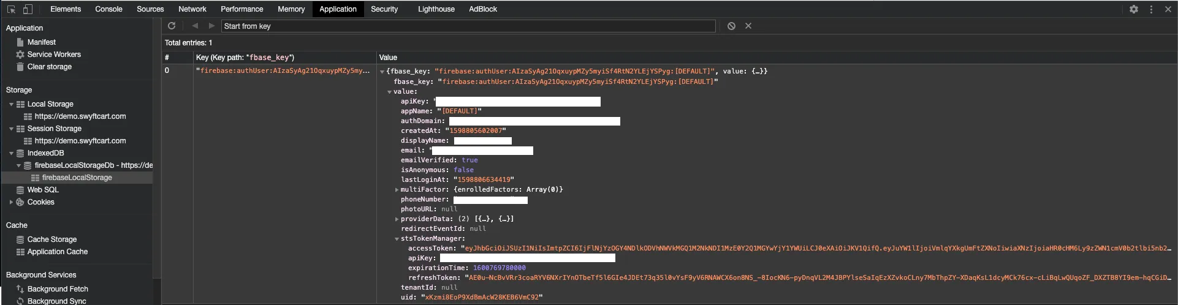1178x305 pixels.
Task: Click the lastLoginAt value 1598806634419
Action: point(484,180)
